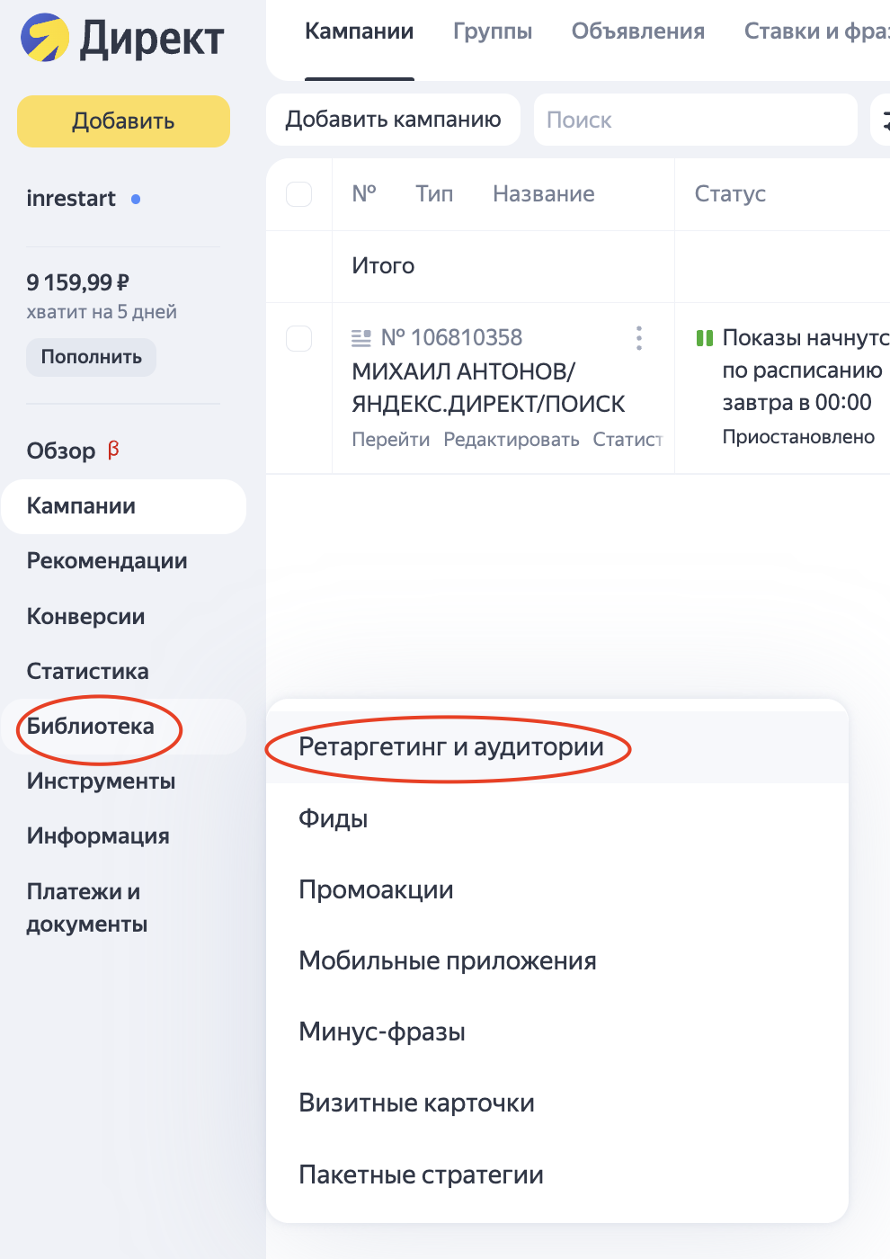Open Рекомендации in the sidebar

(x=107, y=561)
